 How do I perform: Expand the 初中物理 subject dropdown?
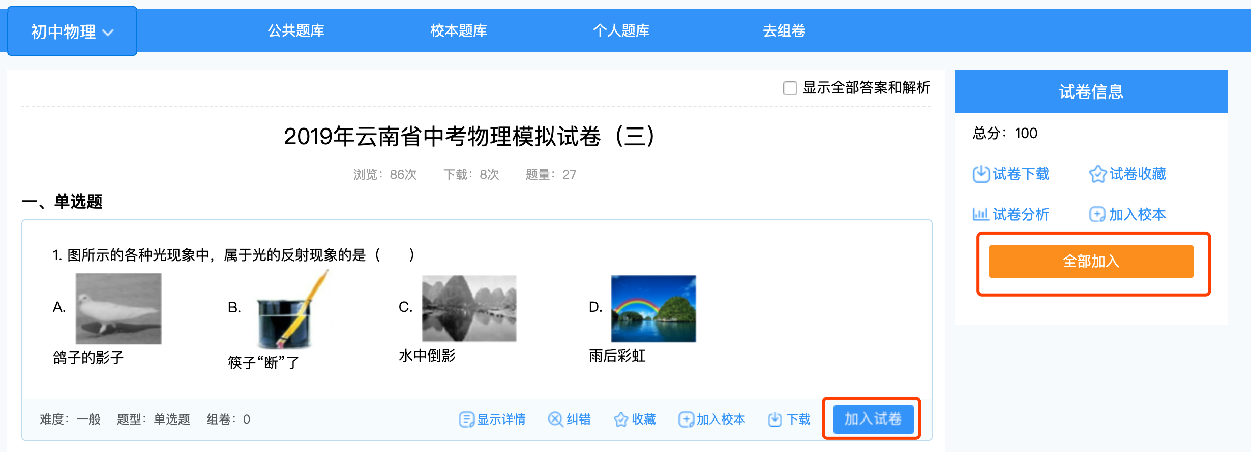coord(72,31)
